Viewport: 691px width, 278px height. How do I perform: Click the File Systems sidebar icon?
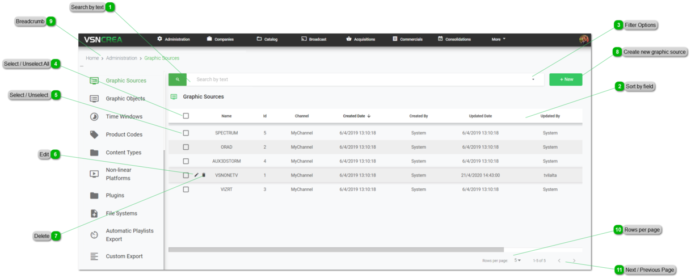tap(94, 213)
